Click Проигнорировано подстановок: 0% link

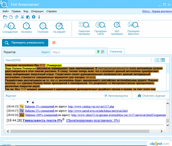pos(93,120)
